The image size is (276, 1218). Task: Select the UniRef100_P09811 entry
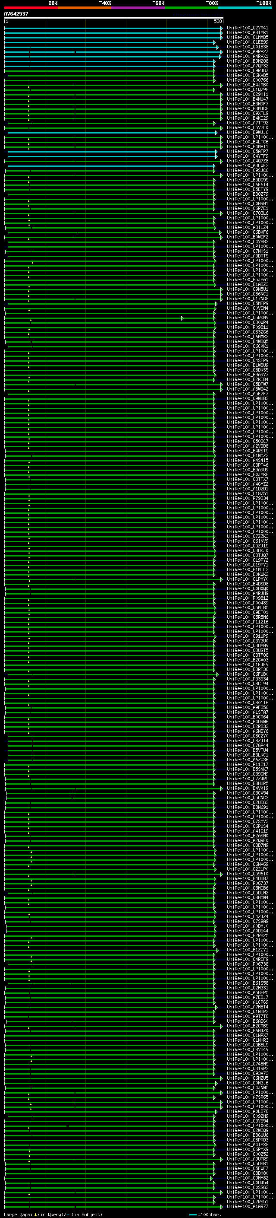click(248, 327)
